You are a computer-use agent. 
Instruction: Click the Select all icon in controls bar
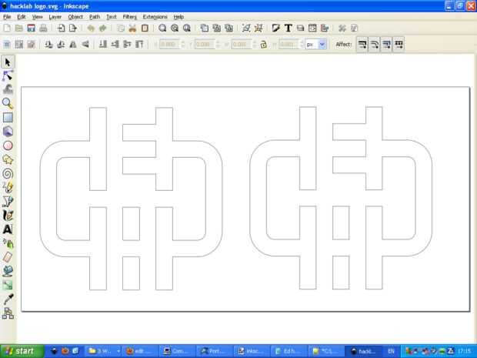pyautogui.click(x=7, y=45)
